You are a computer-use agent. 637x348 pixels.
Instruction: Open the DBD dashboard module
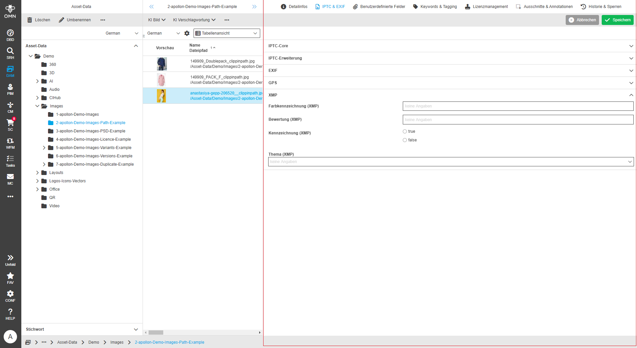[10, 35]
